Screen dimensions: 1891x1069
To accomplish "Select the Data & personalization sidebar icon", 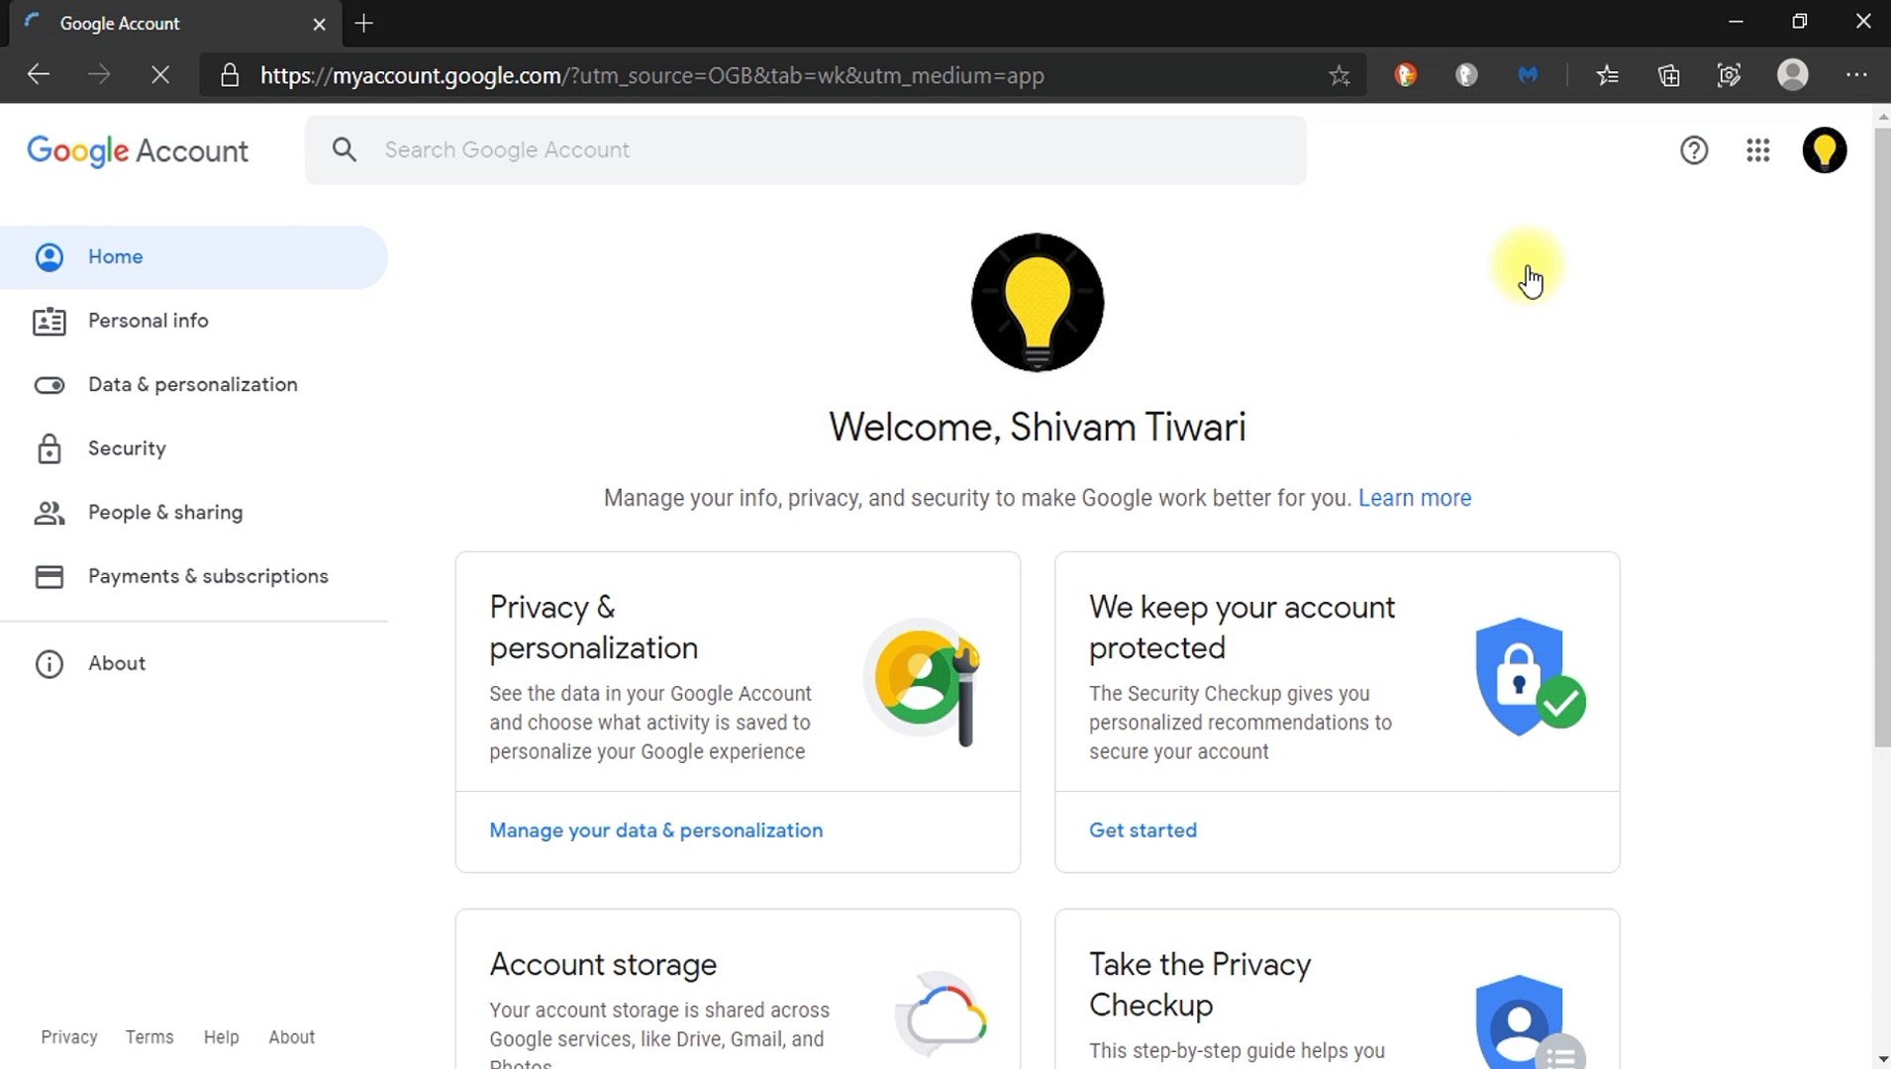I will pyautogui.click(x=50, y=385).
